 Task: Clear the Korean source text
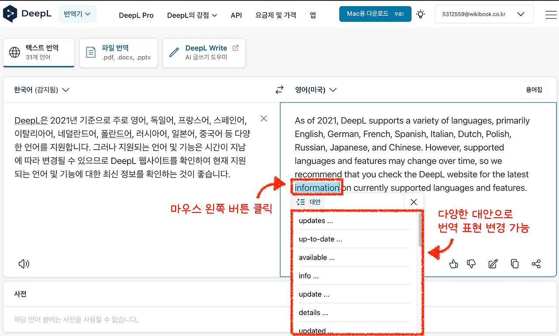264,118
